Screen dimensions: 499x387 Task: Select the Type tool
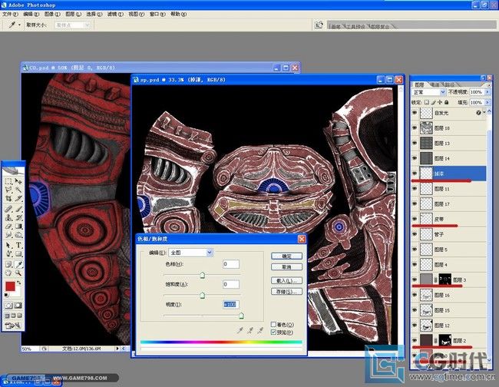tap(18, 245)
